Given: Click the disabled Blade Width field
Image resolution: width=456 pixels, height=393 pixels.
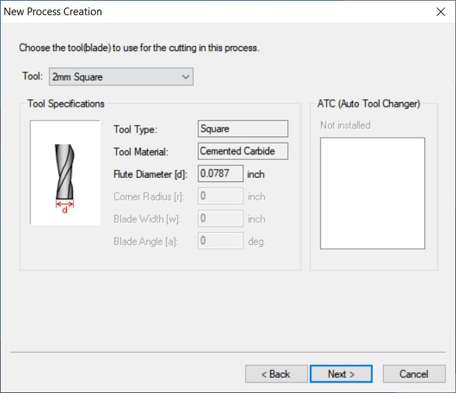Looking at the screenshot, I should coord(220,219).
